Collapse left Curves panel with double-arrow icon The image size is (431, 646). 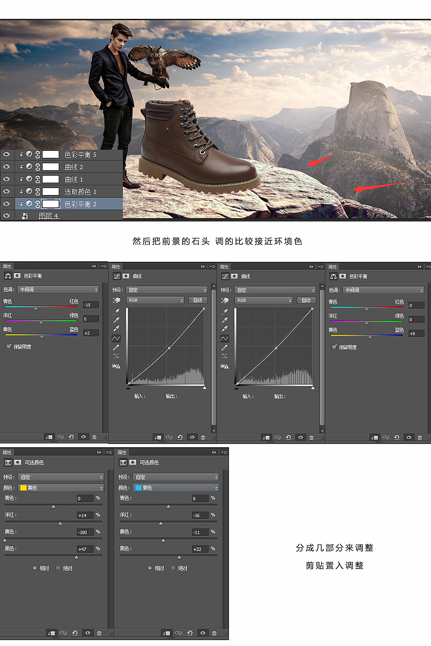click(x=203, y=267)
